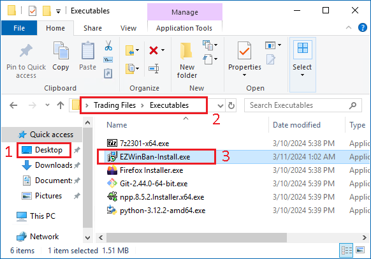This screenshot has width=371, height=259.
Task: Switch to Large icons view in status bar
Action: tap(360, 250)
